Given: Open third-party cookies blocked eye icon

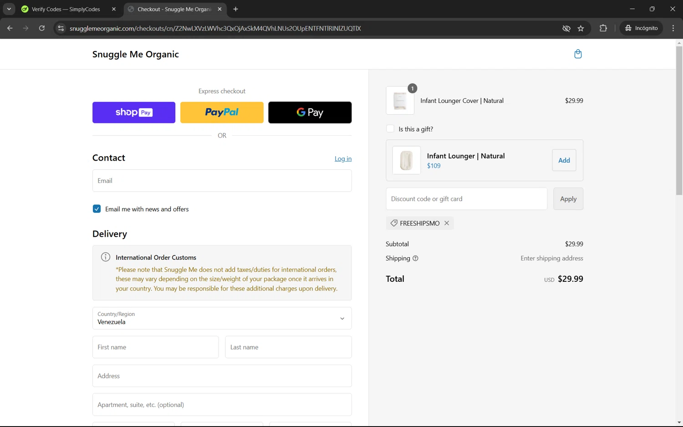Looking at the screenshot, I should [566, 28].
